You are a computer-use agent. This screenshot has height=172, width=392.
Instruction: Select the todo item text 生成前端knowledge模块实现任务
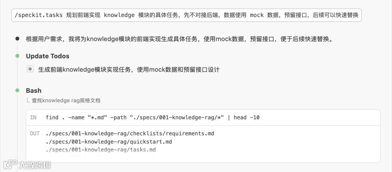click(129, 69)
